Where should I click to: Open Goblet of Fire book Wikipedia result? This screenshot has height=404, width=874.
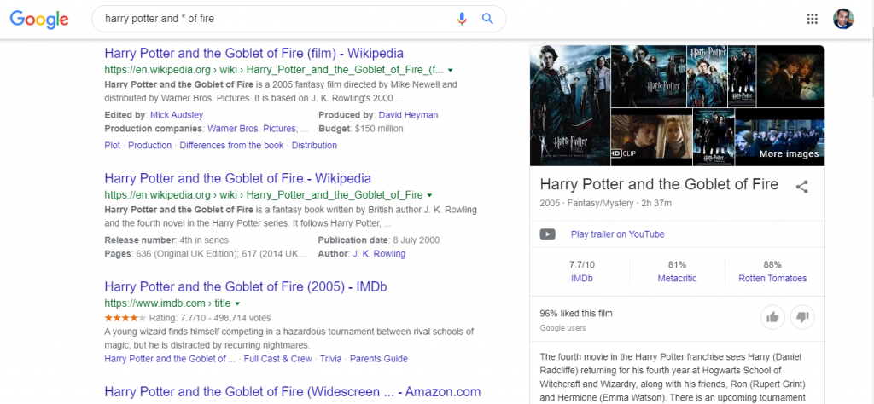click(237, 179)
